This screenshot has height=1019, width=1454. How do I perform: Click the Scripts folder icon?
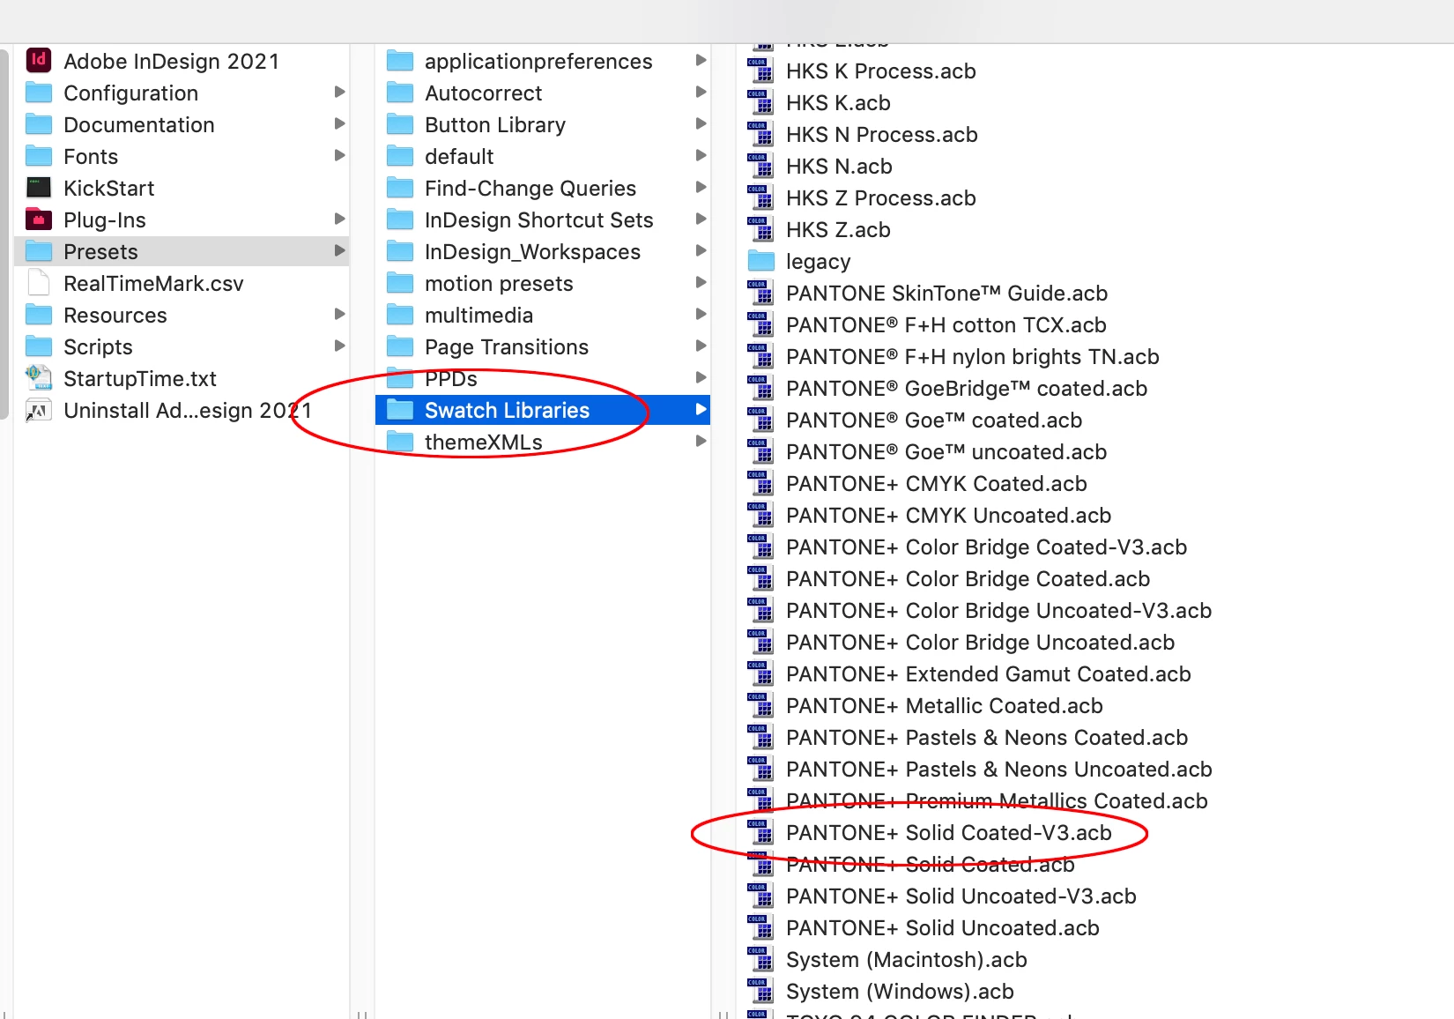click(x=39, y=346)
